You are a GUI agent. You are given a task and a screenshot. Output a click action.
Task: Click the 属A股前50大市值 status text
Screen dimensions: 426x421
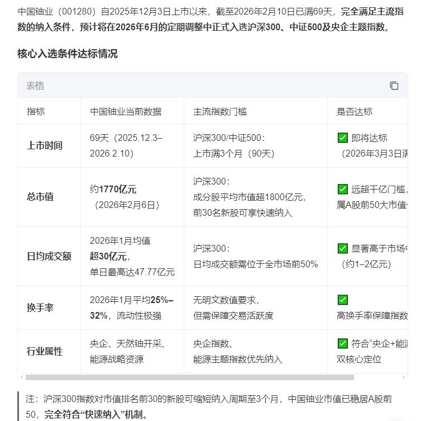point(372,205)
